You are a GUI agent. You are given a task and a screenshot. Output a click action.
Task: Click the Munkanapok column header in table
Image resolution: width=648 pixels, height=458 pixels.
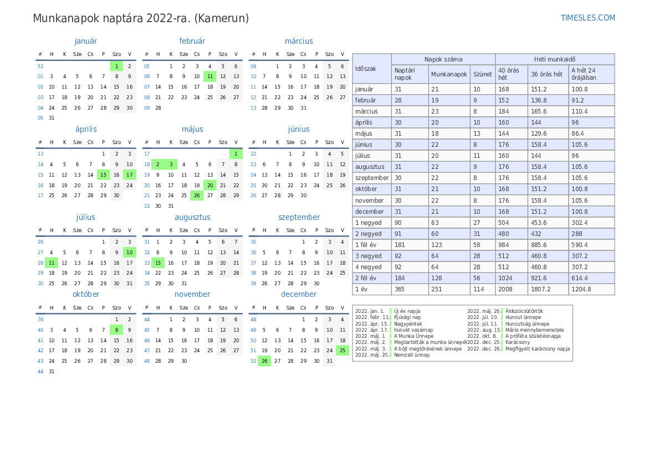449,74
